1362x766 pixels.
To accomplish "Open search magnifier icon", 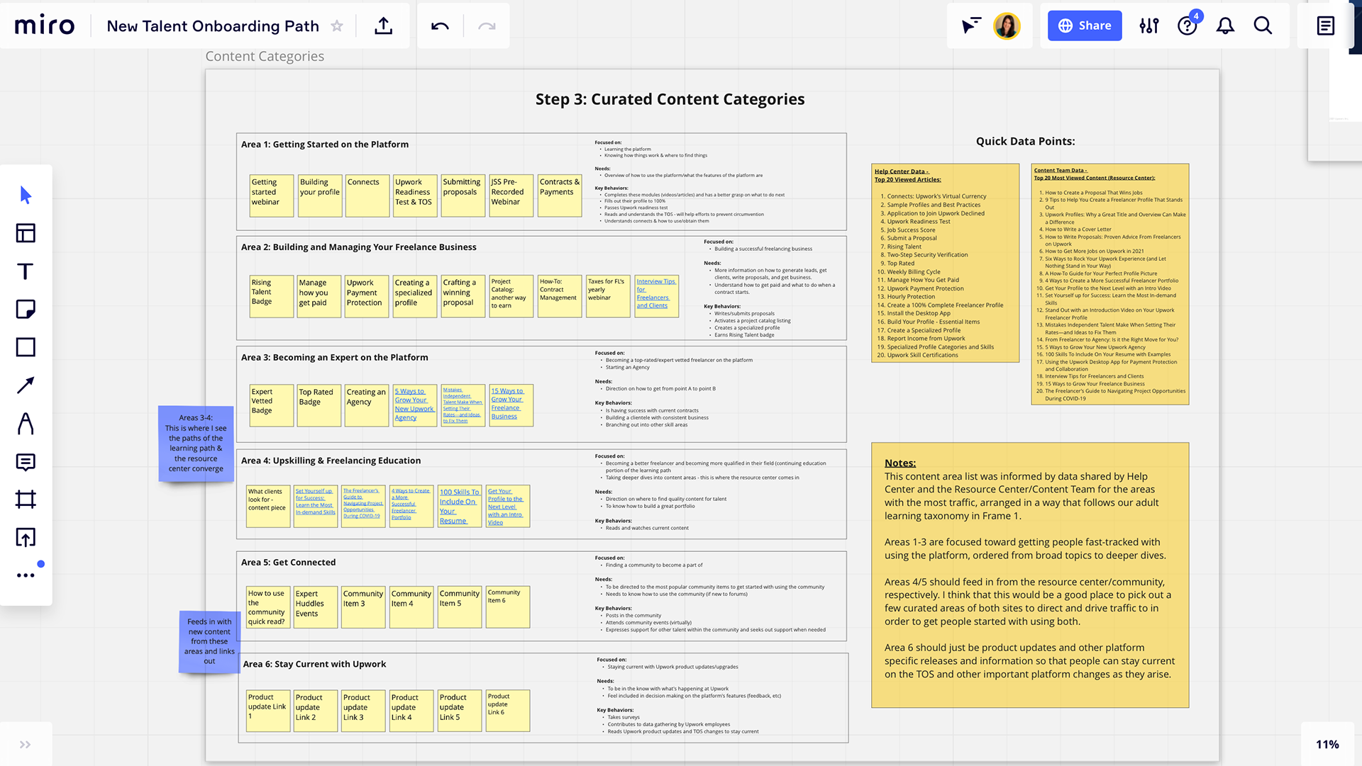I will click(x=1263, y=26).
